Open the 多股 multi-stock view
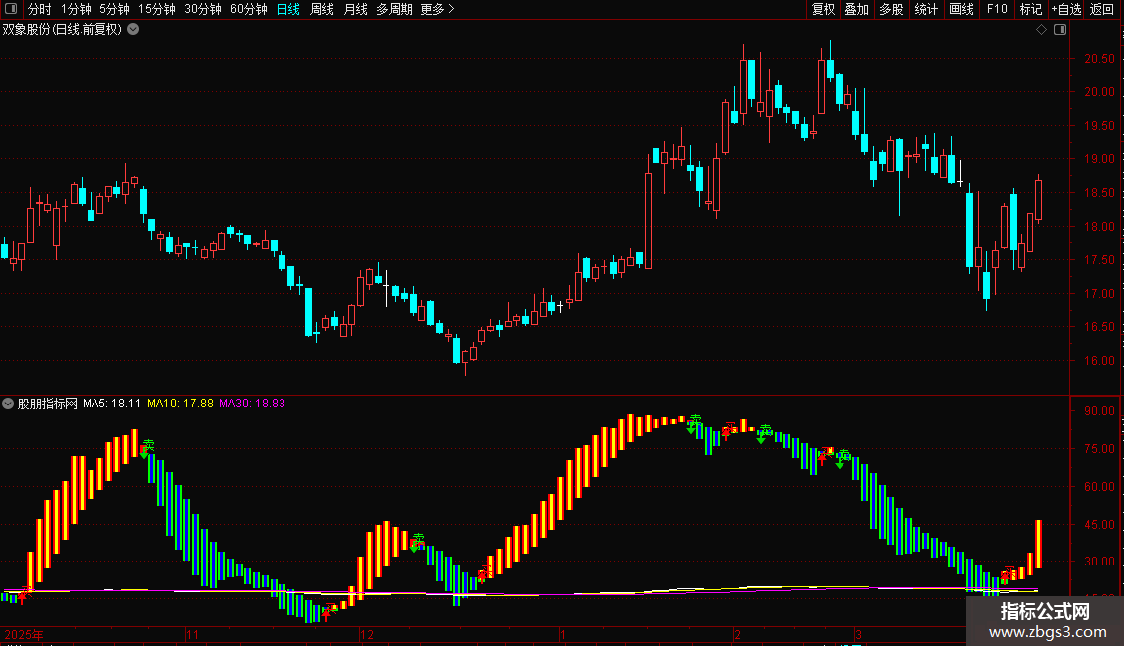Viewport: 1124px width, 646px height. (x=891, y=9)
